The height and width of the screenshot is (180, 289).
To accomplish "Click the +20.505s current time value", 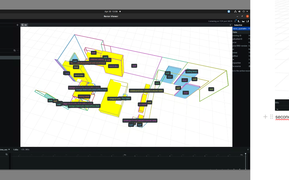I will tap(25, 150).
